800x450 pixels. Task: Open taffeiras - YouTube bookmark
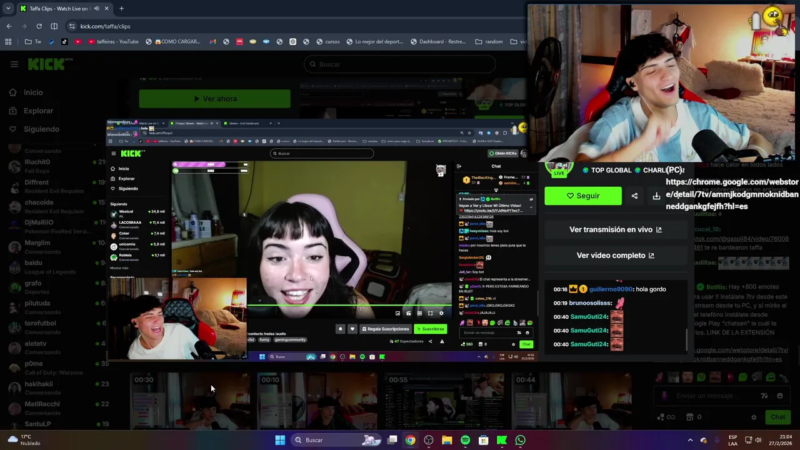(x=113, y=42)
